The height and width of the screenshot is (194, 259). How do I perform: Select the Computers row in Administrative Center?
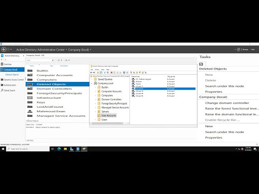tap(58, 80)
